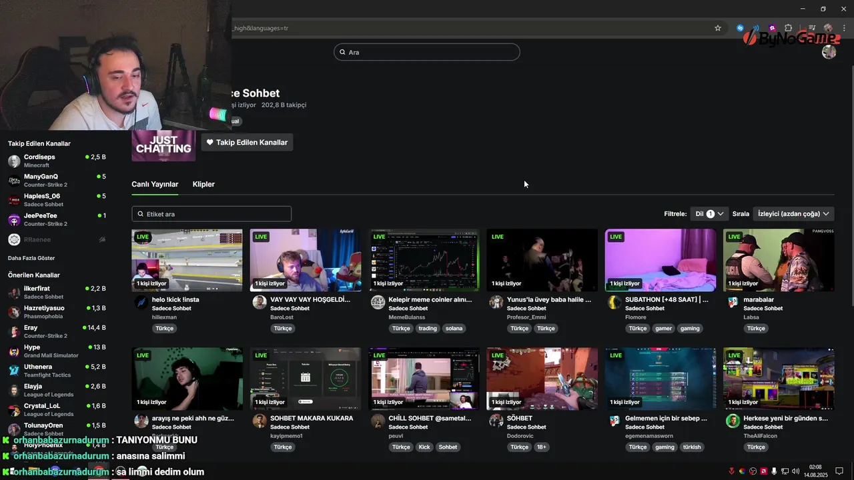Click BaroLost streamer avatar icon
The width and height of the screenshot is (854, 480).
[260, 302]
